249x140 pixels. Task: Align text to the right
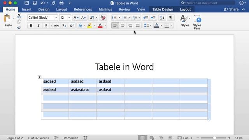coord(130,25)
